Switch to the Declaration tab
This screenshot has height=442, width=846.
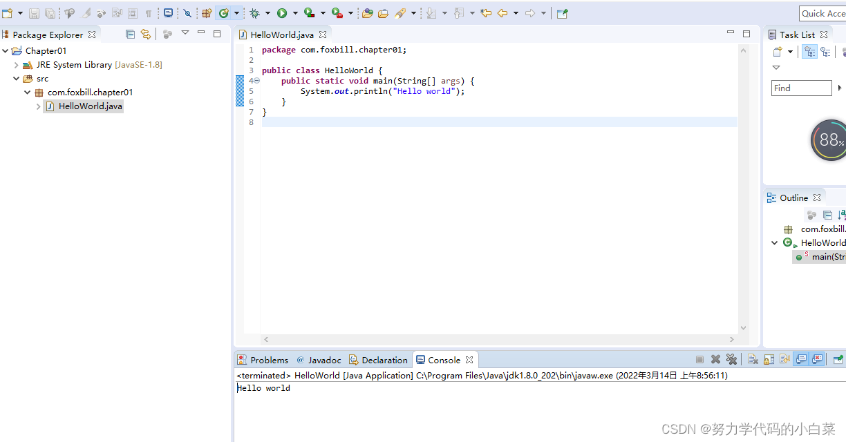click(x=378, y=360)
